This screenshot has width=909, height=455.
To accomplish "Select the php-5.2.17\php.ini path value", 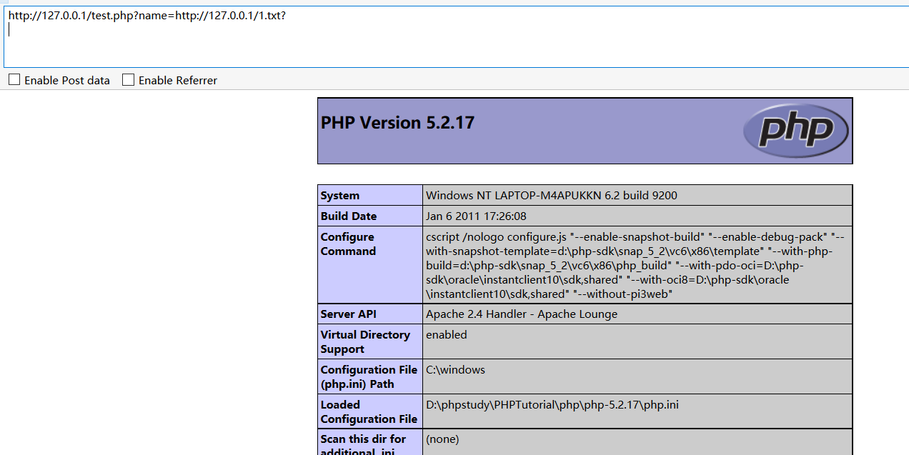I will click(x=552, y=405).
